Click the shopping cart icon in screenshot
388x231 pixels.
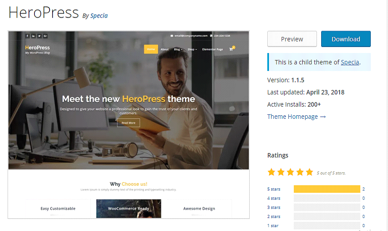(231, 49)
